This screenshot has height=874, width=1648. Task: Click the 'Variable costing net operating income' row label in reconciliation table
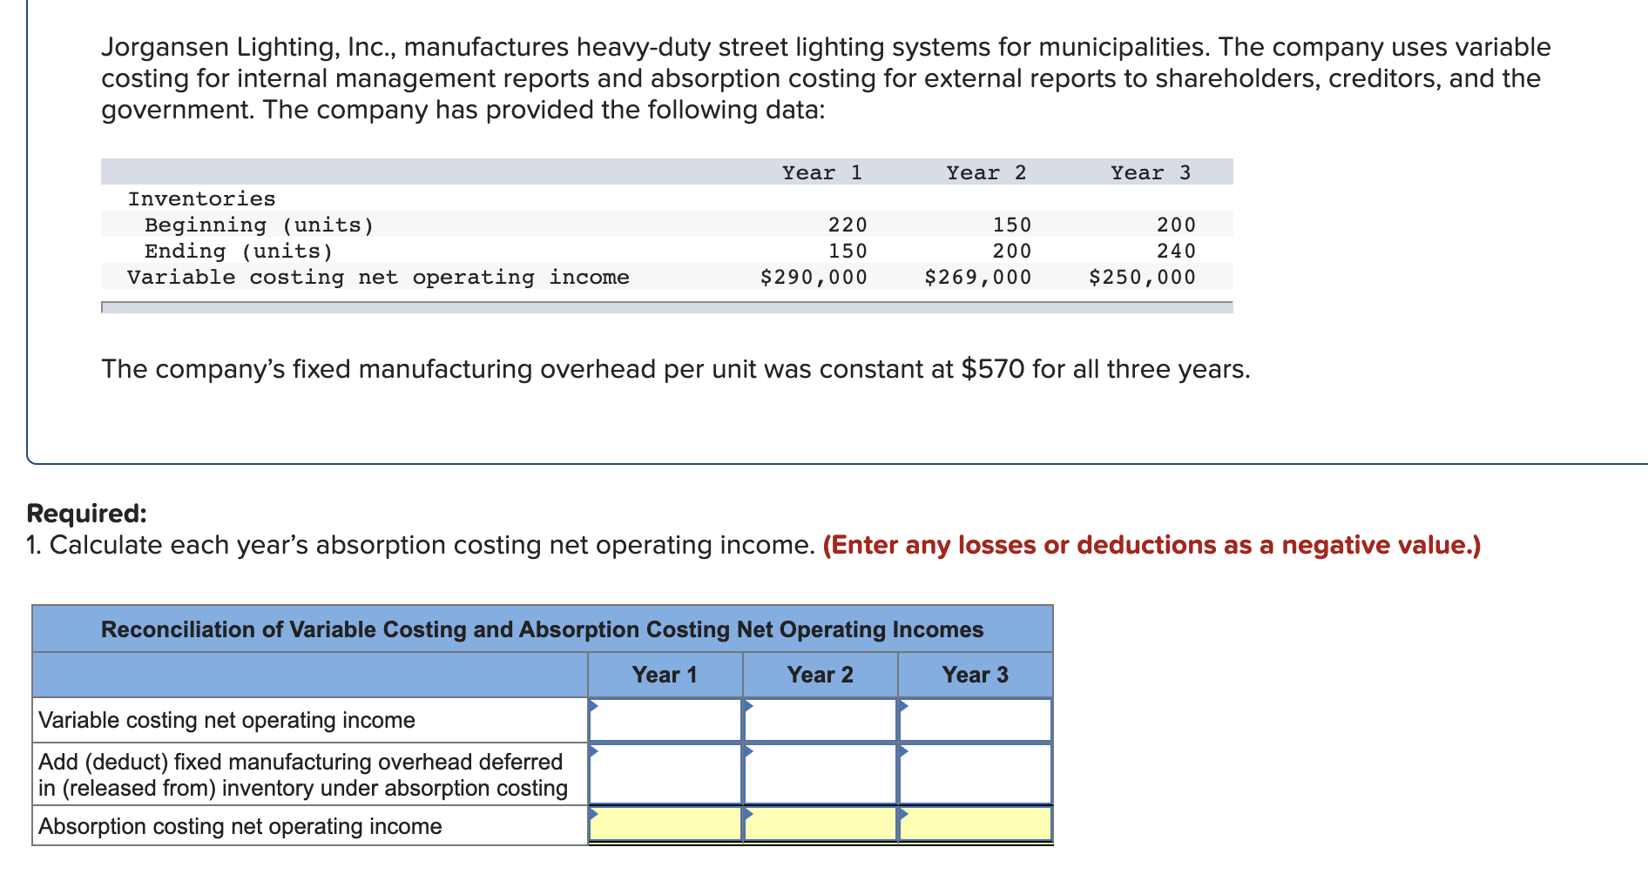[226, 720]
